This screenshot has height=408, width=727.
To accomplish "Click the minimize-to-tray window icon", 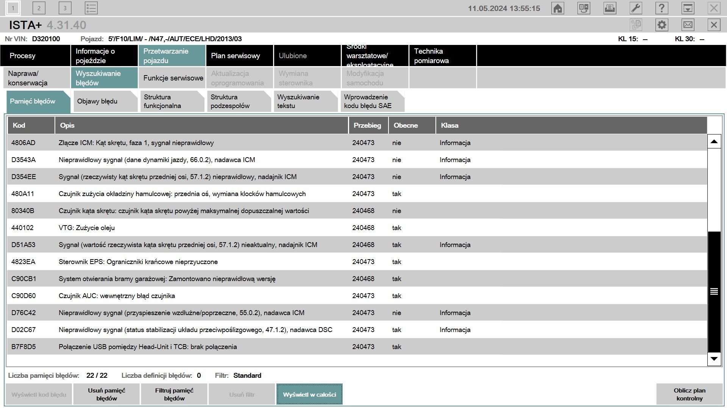I will pyautogui.click(x=688, y=8).
